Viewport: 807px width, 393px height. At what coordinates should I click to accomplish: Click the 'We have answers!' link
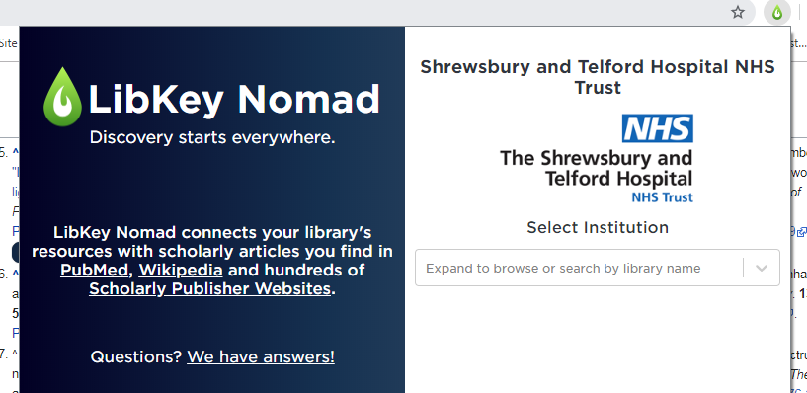click(x=261, y=357)
